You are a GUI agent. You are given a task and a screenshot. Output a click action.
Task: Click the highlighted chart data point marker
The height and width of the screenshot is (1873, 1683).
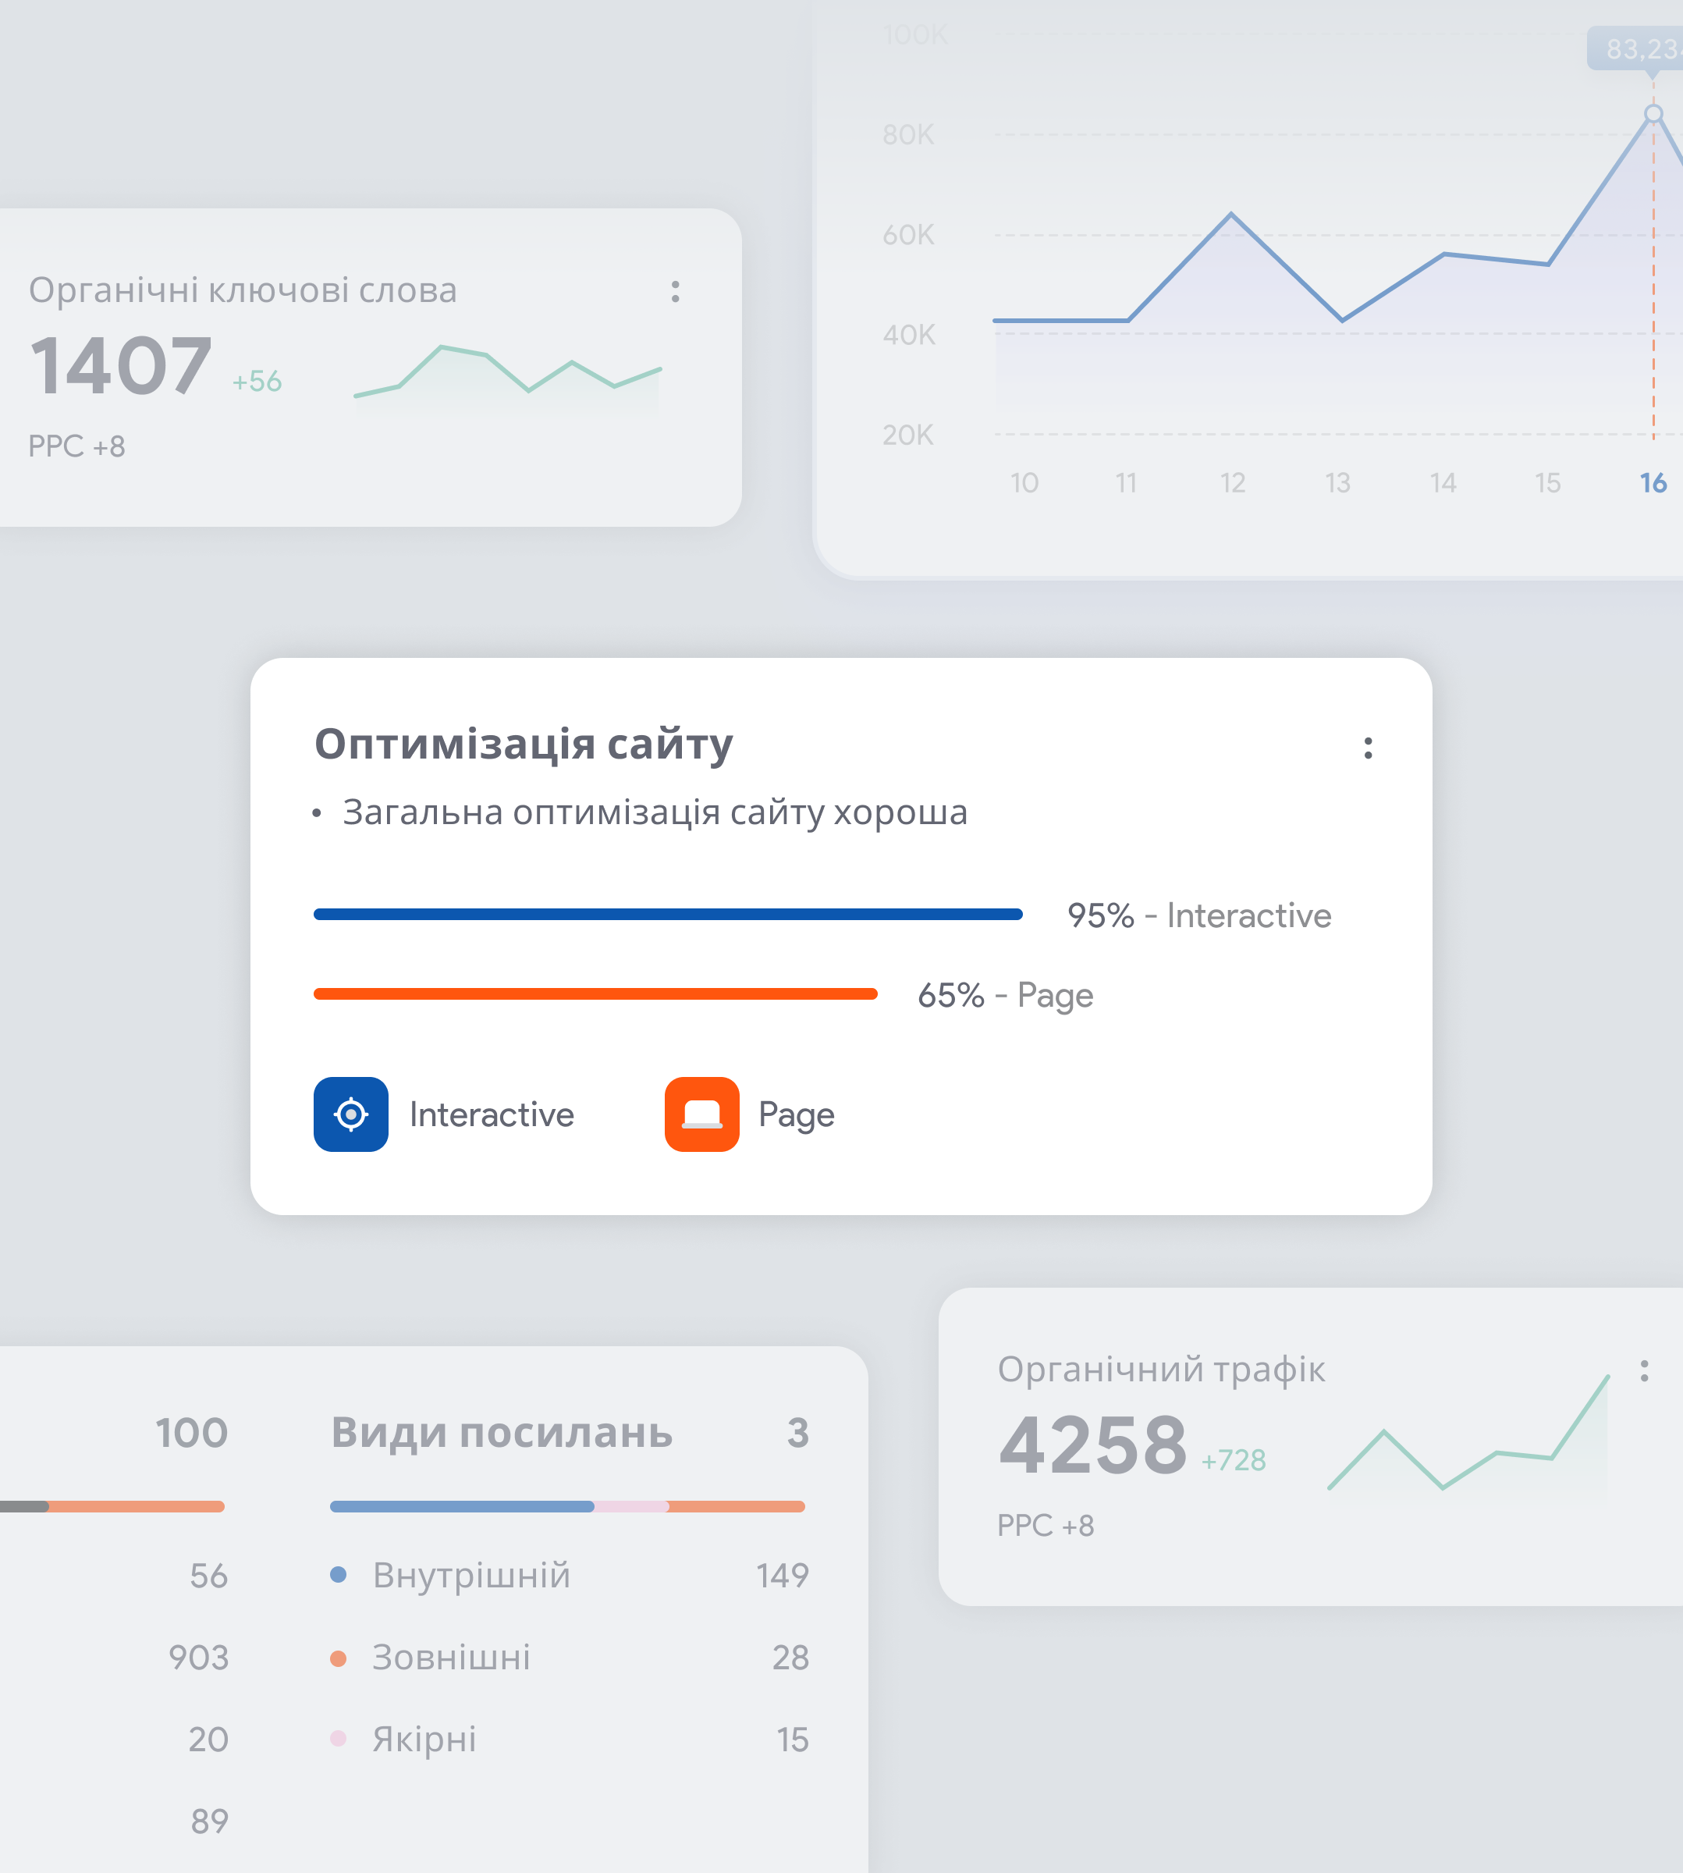(1653, 114)
